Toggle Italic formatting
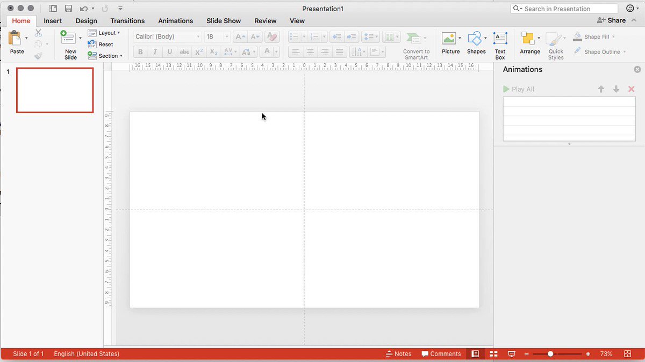Viewport: 645px width, 362px height. coord(155,52)
